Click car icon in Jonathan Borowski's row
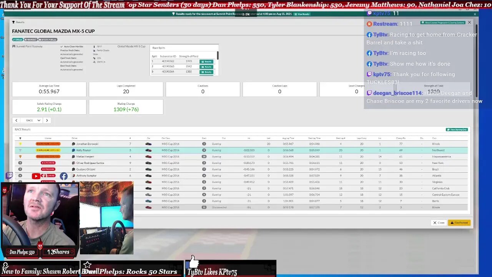The image size is (492, 277). tap(148, 144)
